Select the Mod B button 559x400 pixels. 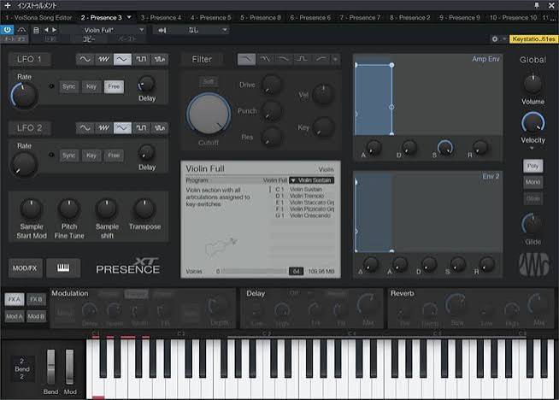[x=36, y=316]
